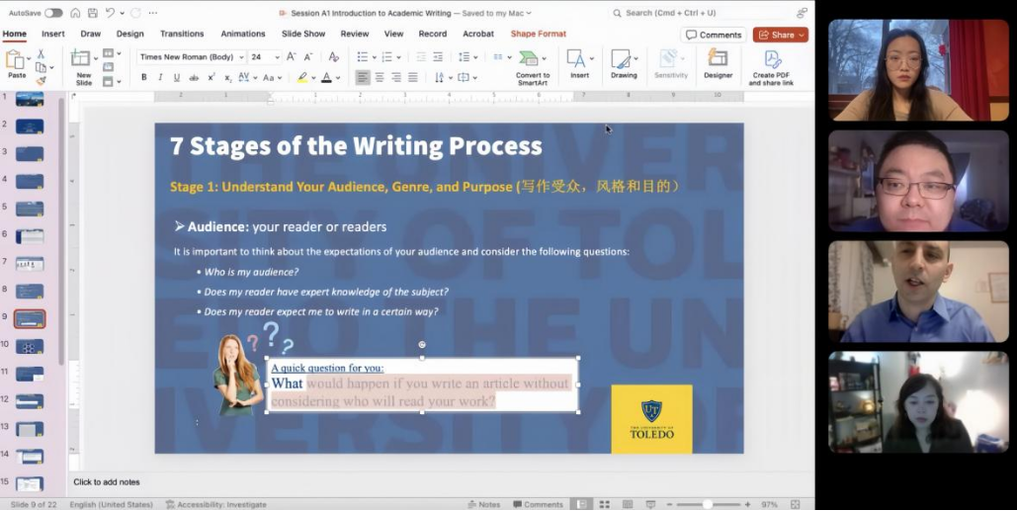
Task: Click Create PDF and share link
Action: pos(771,65)
